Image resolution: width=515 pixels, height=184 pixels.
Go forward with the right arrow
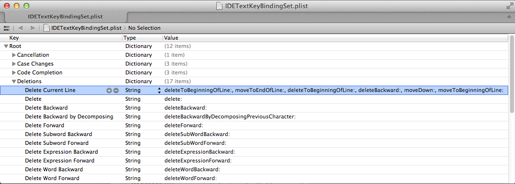pyautogui.click(x=32, y=28)
